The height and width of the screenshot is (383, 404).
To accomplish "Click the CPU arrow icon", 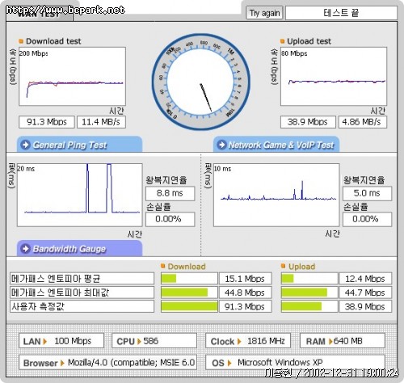I will coord(139,342).
